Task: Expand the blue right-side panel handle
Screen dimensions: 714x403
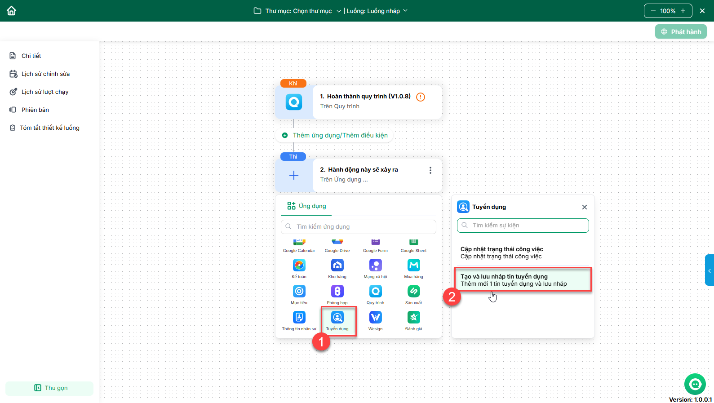Action: pos(710,270)
